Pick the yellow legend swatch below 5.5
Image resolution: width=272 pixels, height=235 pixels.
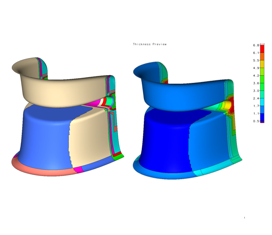click(262, 64)
